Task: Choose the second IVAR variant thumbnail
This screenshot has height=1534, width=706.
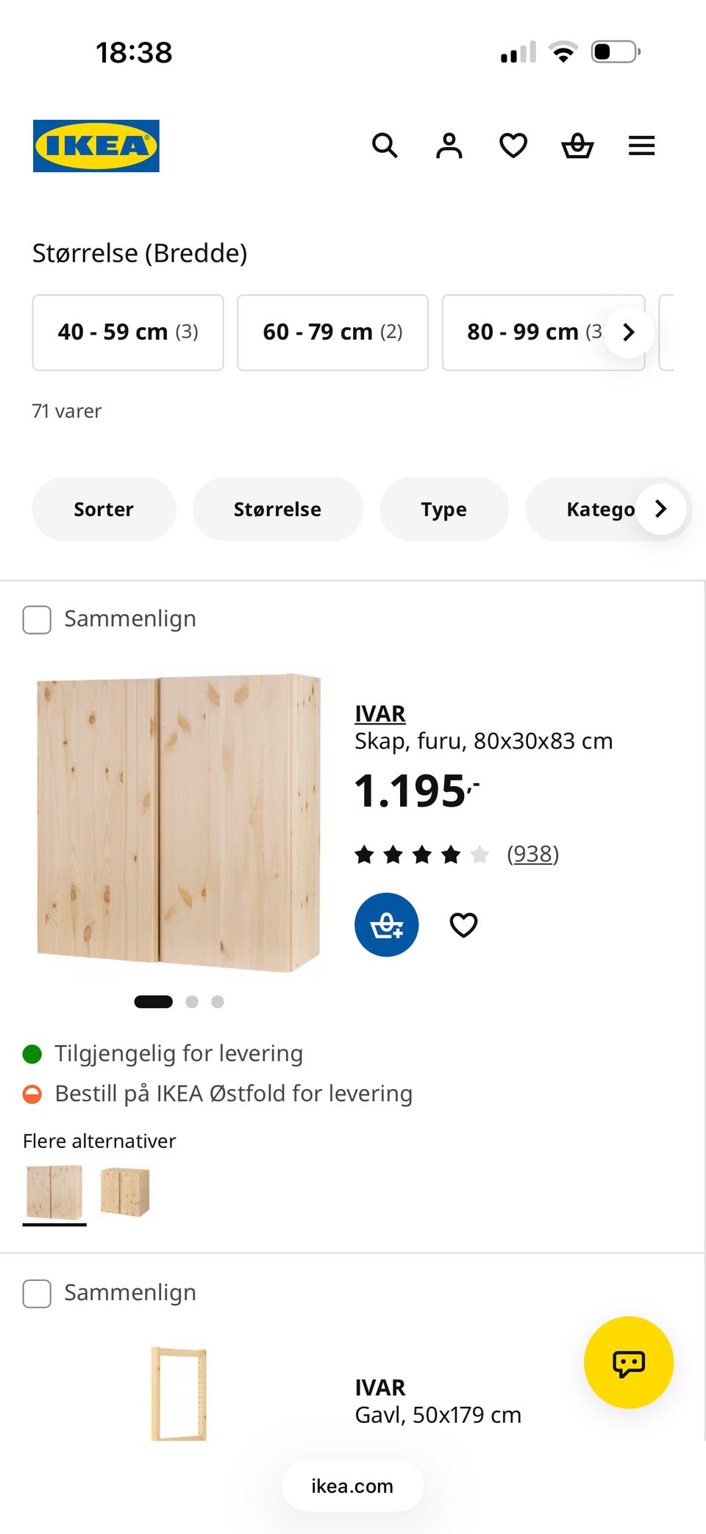Action: tap(125, 1191)
